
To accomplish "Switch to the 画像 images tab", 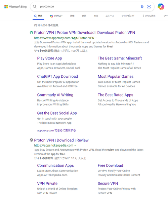I will tap(72, 16).
